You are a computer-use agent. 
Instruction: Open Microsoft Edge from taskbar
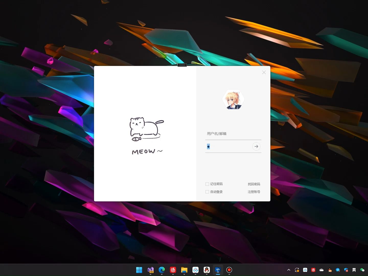162,270
